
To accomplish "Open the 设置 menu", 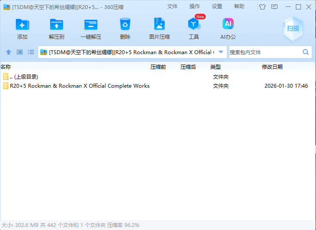I will click(x=217, y=6).
